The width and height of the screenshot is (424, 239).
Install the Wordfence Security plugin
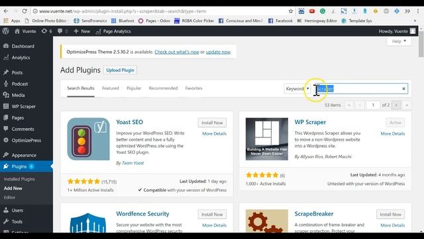tap(212, 214)
